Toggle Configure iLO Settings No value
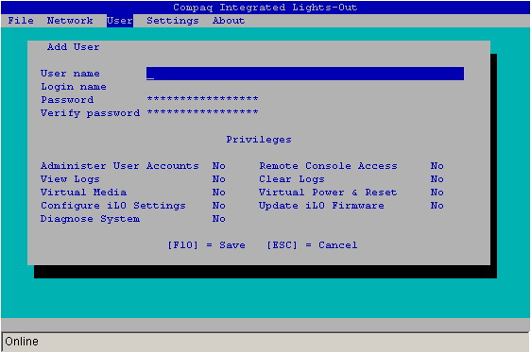The image size is (531, 352). [219, 205]
